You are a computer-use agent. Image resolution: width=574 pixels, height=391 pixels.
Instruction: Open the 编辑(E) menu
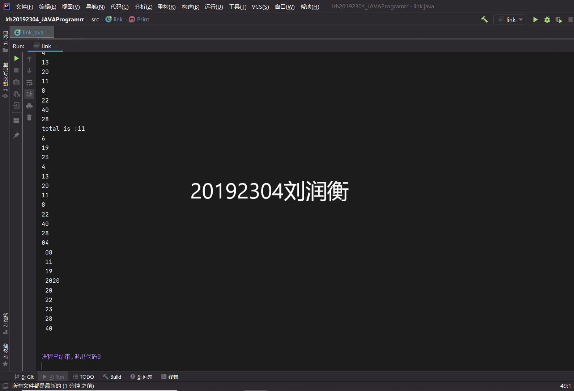pos(47,7)
